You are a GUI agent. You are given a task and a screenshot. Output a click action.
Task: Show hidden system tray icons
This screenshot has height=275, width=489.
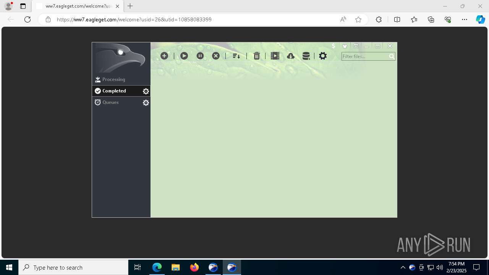[403, 267]
